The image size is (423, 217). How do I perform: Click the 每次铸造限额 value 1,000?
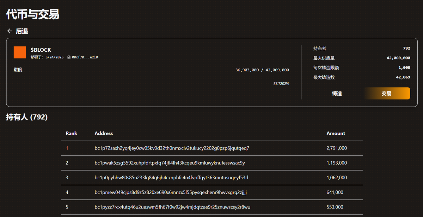[404, 68]
